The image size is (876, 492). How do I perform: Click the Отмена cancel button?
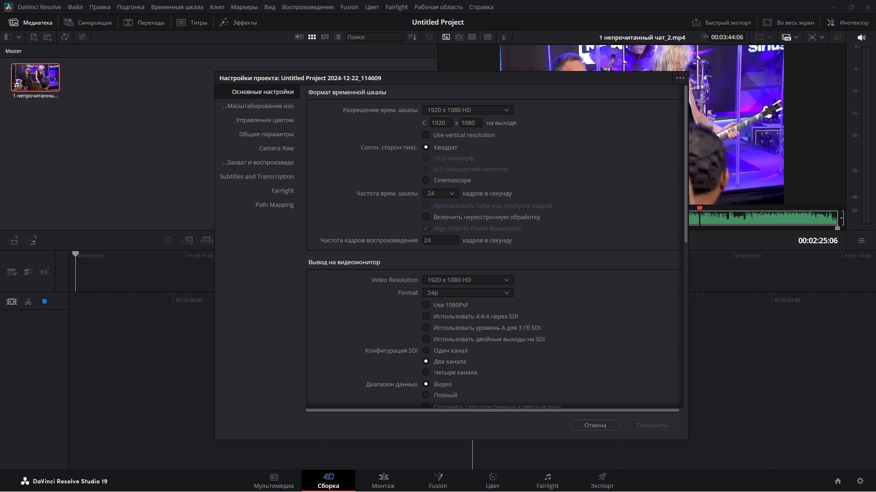coord(595,425)
